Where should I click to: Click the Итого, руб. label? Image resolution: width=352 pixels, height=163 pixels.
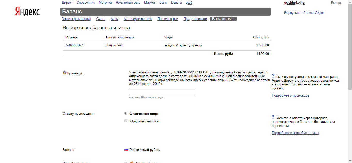point(223,54)
